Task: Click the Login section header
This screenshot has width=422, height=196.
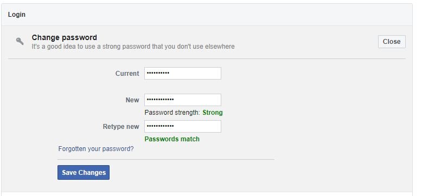Action: coord(17,15)
